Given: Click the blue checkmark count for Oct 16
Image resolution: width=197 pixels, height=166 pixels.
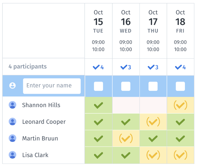Looking at the screenshot, I should coord(126,67).
